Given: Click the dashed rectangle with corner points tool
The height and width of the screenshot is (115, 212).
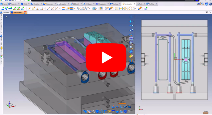Looking at the screenshot, I should point(133,9).
